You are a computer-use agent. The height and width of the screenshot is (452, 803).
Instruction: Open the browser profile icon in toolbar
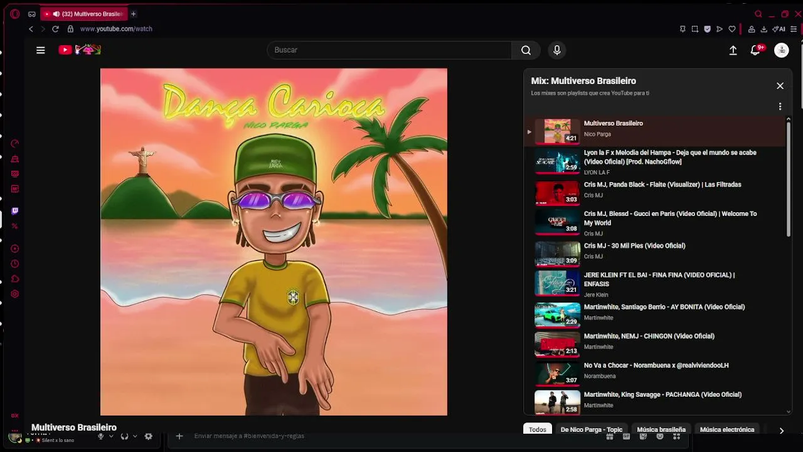click(752, 29)
